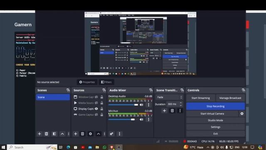The height and width of the screenshot is (150, 266).
Task: Mute Desktop Audio speaker icon
Action: click(x=141, y=105)
